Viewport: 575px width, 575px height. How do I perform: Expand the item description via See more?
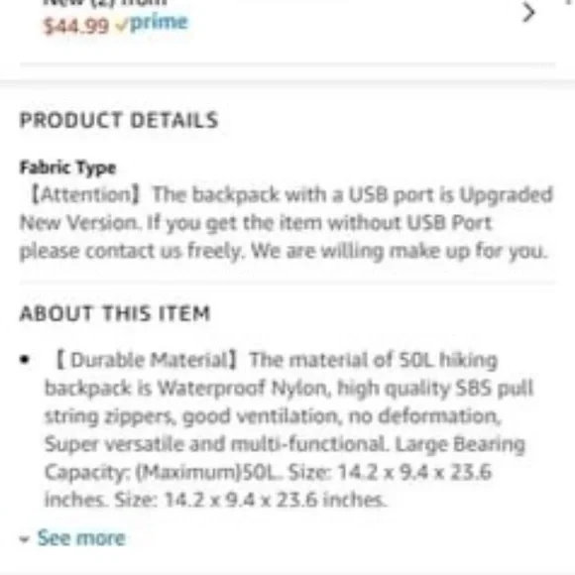81,538
